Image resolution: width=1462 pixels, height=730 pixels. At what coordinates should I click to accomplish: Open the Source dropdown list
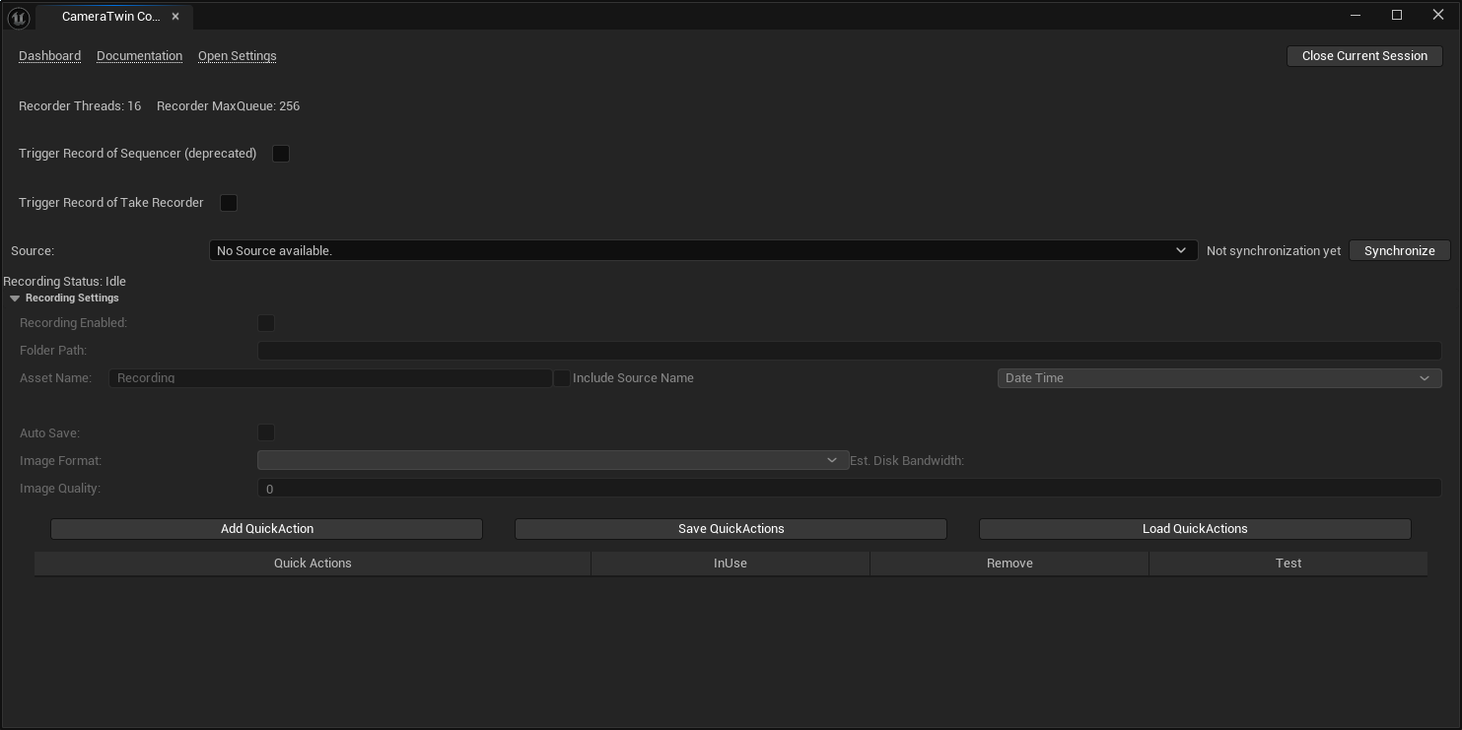[x=702, y=251]
